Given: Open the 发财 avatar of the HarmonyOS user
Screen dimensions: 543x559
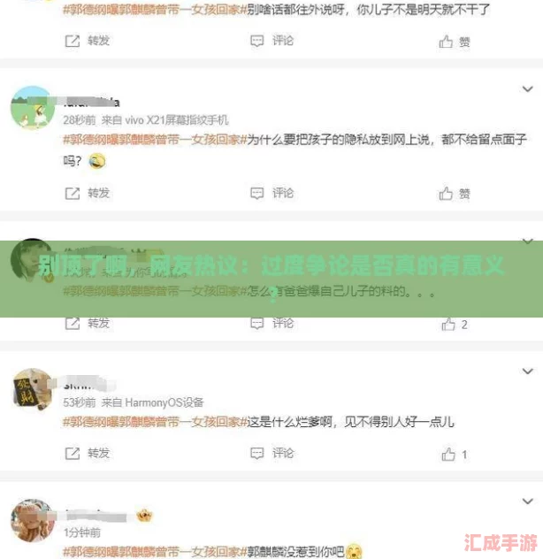Looking at the screenshot, I should [33, 390].
